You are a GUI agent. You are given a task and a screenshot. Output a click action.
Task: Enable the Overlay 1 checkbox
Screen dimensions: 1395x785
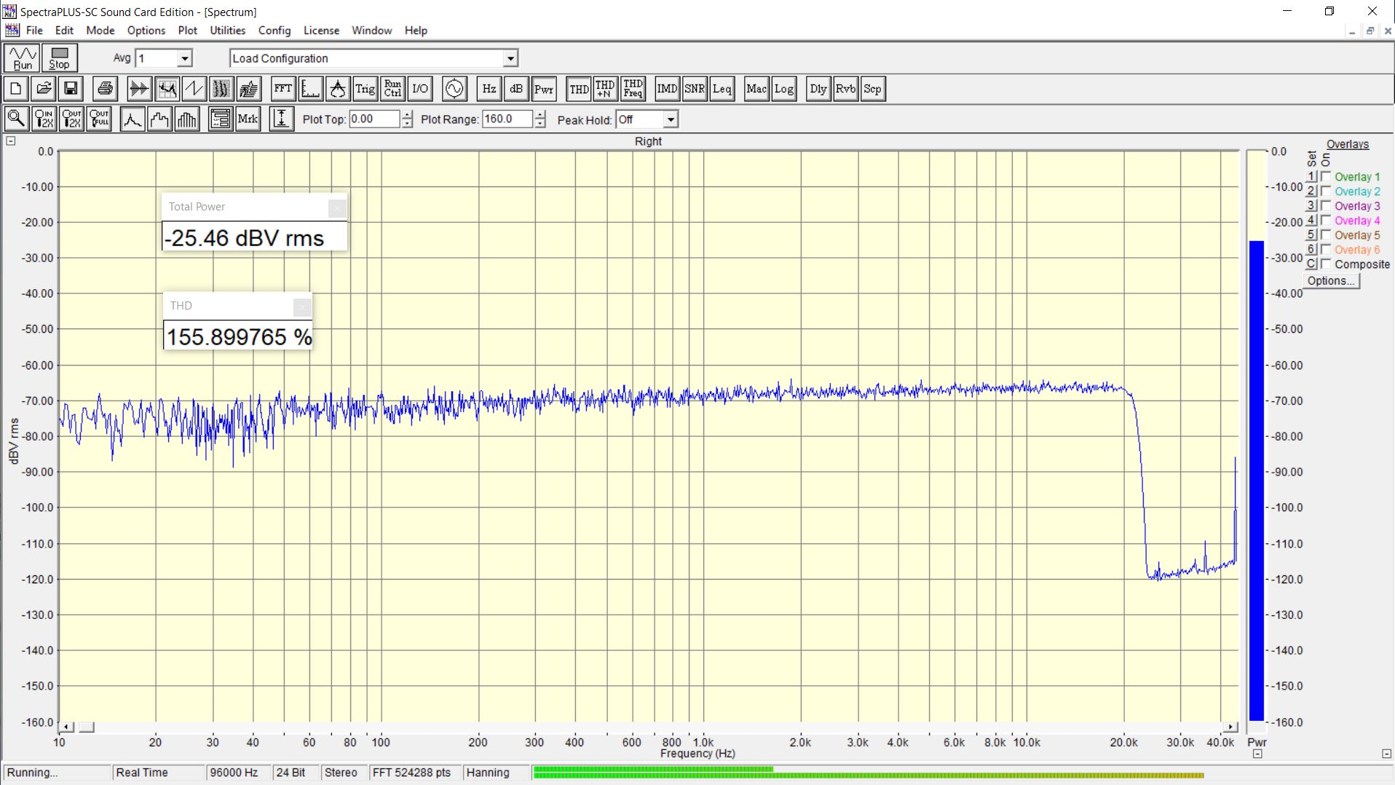tap(1326, 177)
